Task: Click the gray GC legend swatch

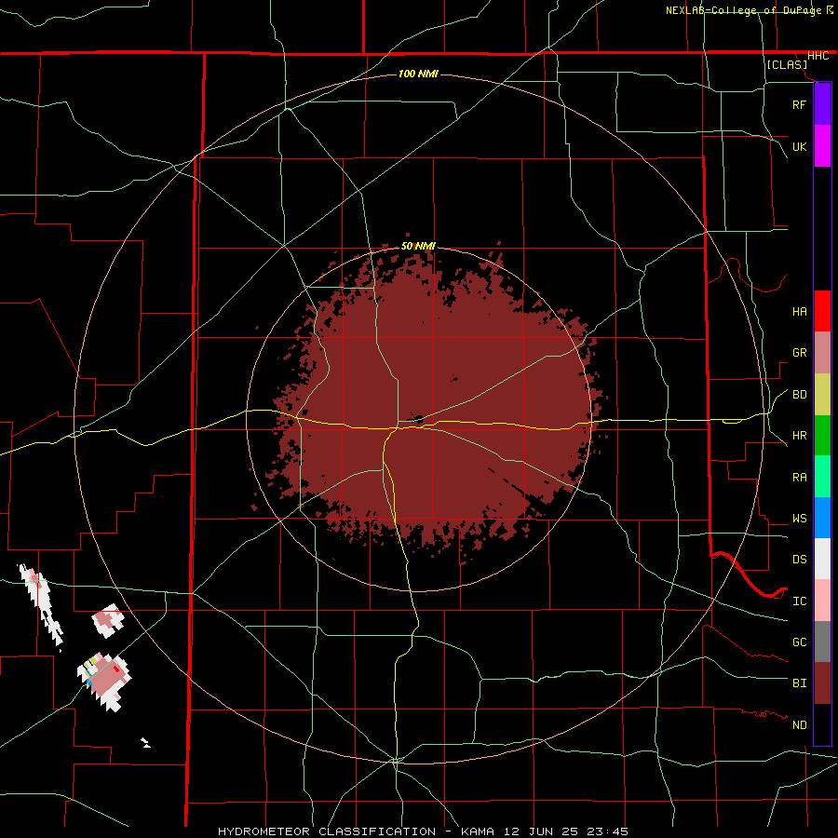Action: pos(822,642)
